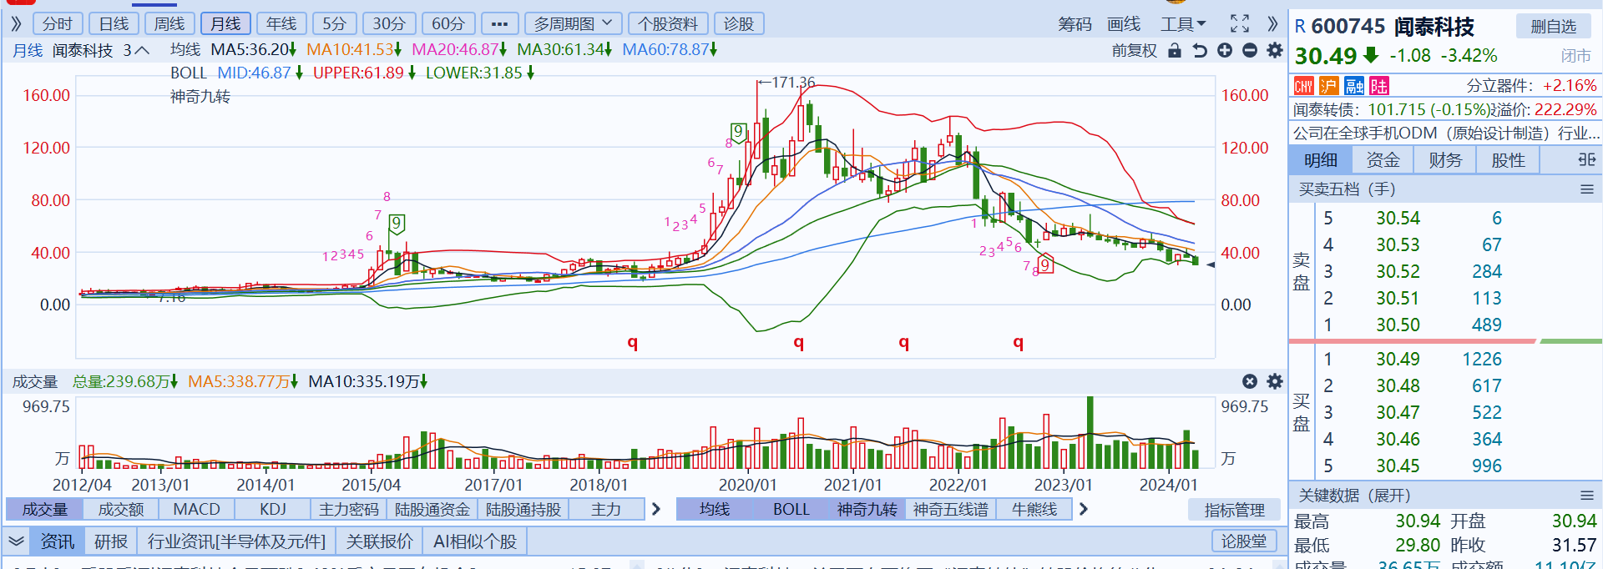
Task: Open volume panel settings gear
Action: (1275, 381)
